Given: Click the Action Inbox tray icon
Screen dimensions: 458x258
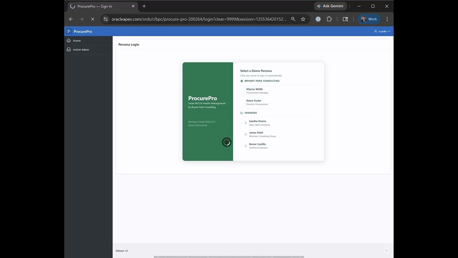Looking at the screenshot, I should pos(69,49).
